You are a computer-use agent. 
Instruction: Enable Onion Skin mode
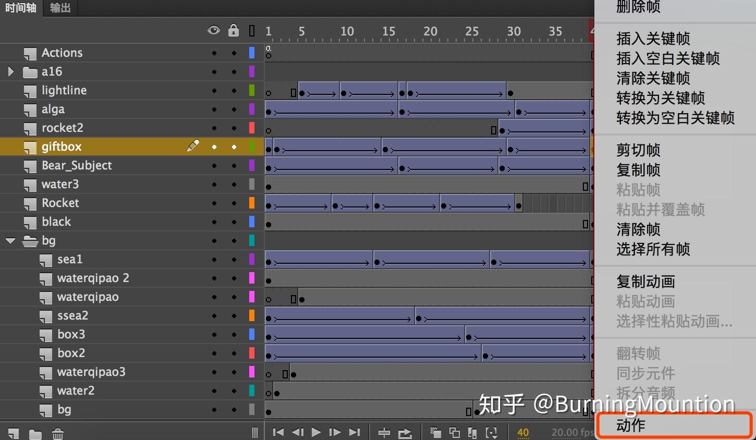point(435,432)
